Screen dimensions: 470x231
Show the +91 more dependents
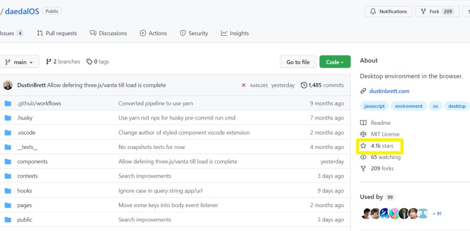point(437,214)
